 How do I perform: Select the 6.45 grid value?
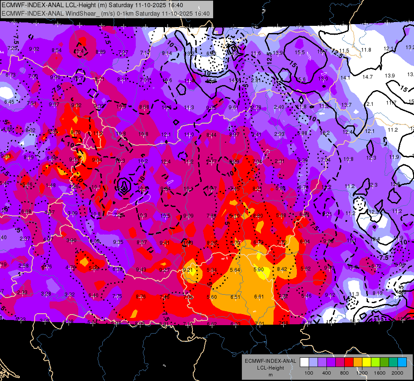click(x=9, y=102)
